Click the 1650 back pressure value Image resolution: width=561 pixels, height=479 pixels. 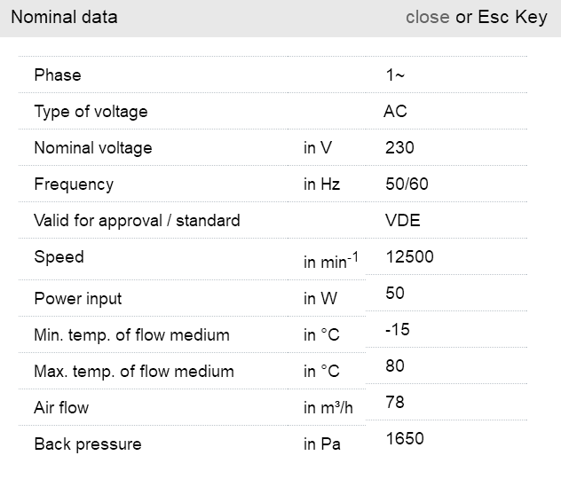click(x=405, y=438)
